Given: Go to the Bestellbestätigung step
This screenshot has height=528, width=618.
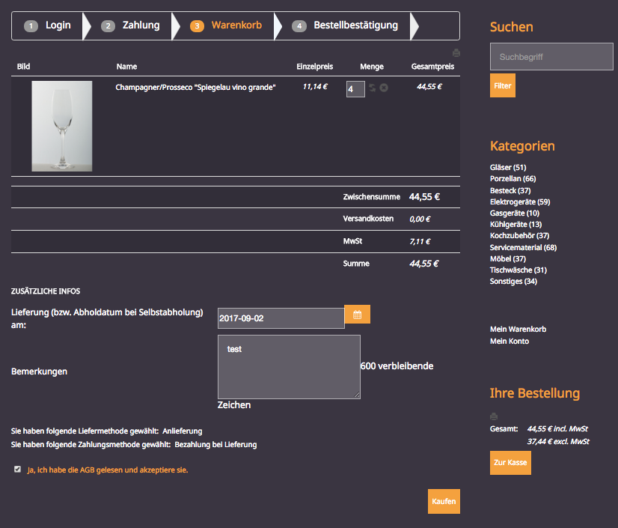Looking at the screenshot, I should click(x=346, y=25).
